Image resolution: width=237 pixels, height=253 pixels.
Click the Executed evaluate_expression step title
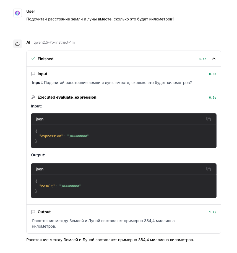pyautogui.click(x=67, y=97)
